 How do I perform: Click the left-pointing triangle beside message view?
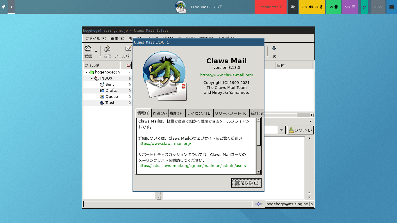tap(310, 139)
